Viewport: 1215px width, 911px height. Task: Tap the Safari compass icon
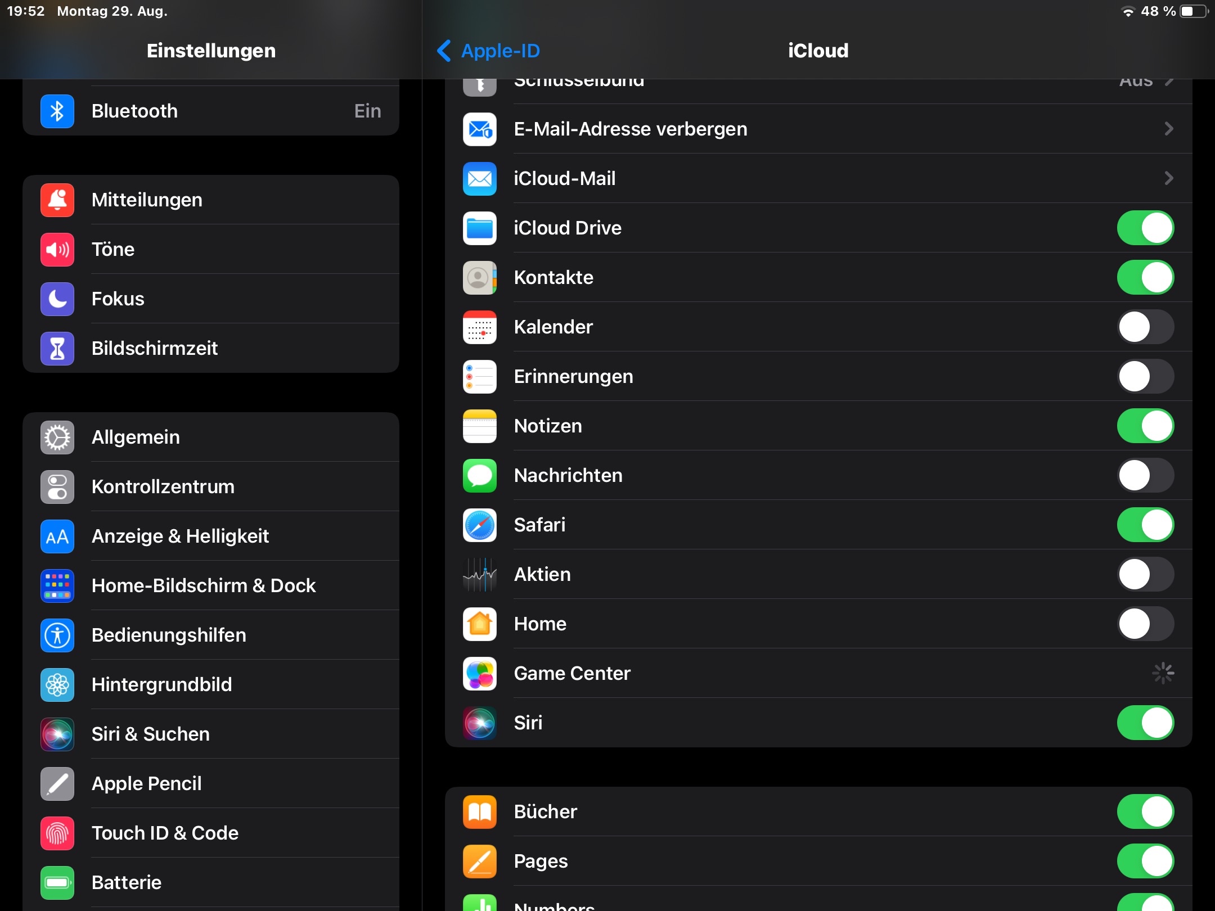pyautogui.click(x=479, y=525)
